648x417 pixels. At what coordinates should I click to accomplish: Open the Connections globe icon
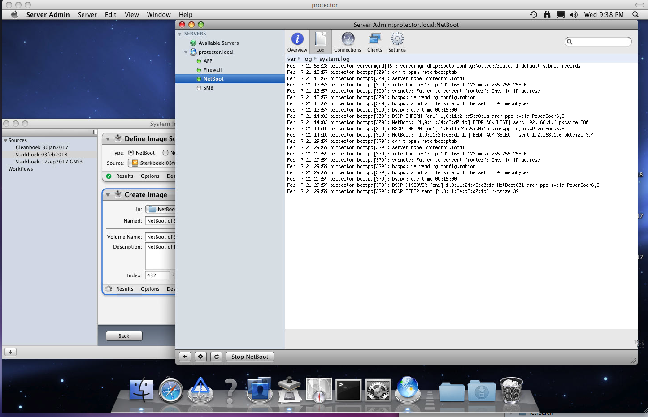click(348, 42)
